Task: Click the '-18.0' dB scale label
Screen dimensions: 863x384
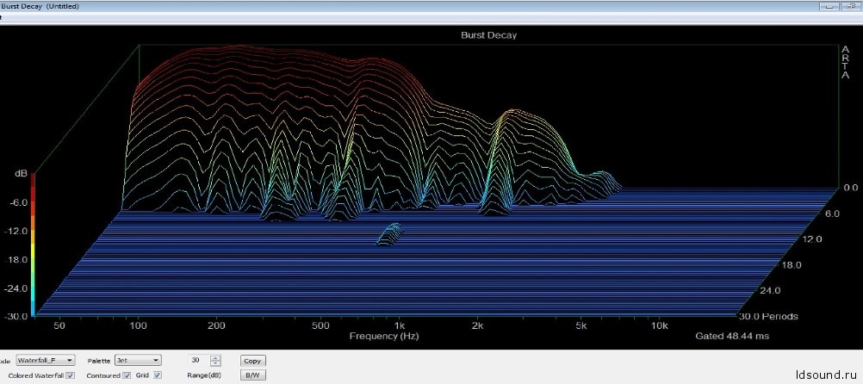Action: (x=15, y=259)
